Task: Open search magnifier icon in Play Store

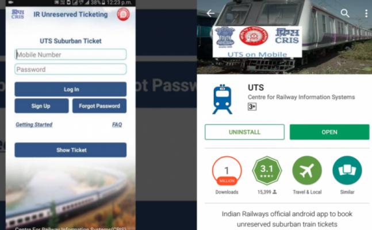Action: point(345,13)
